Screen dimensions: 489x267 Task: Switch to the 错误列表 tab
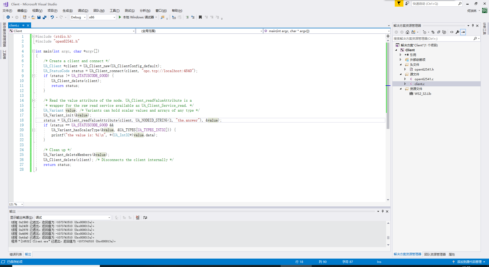[16, 254]
